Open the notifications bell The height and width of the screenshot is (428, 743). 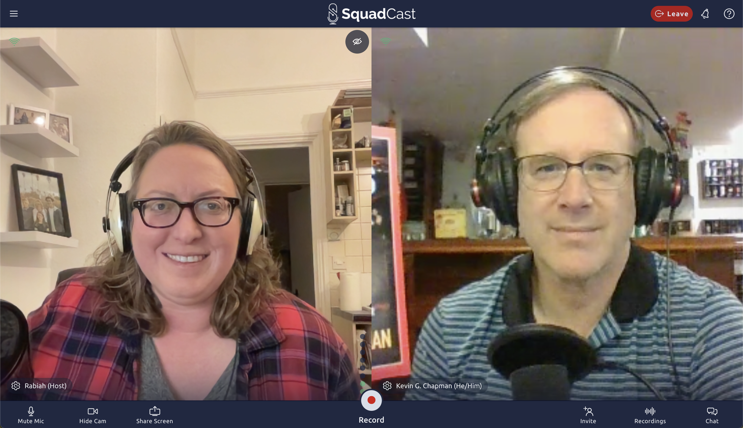(x=705, y=14)
